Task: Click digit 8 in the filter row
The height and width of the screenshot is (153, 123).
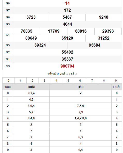Action: pos(104,81)
